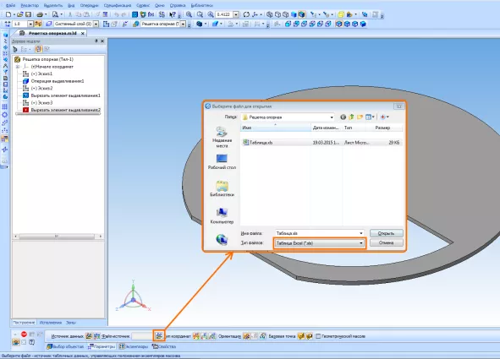
Task: Click the Открыть button in the dialog
Action: (x=386, y=233)
